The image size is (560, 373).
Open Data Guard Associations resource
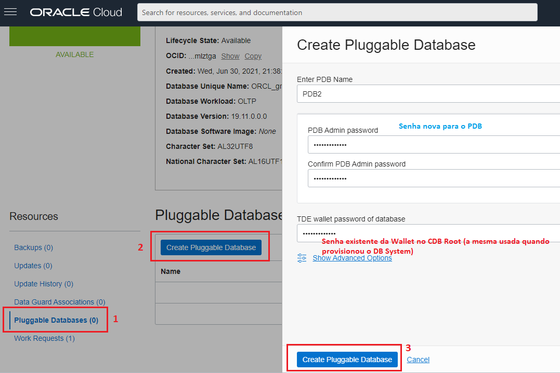(x=59, y=302)
